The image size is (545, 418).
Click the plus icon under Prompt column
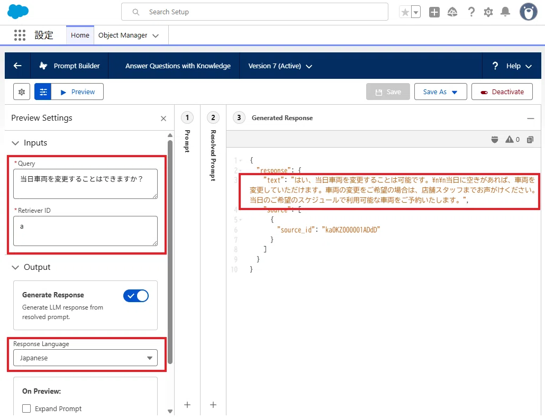coord(187,404)
